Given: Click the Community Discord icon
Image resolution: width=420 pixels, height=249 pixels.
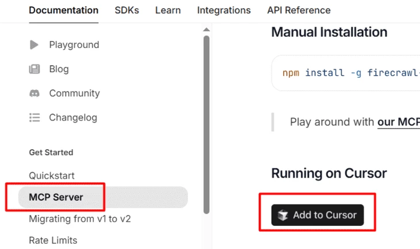Looking at the screenshot, I should (x=35, y=93).
